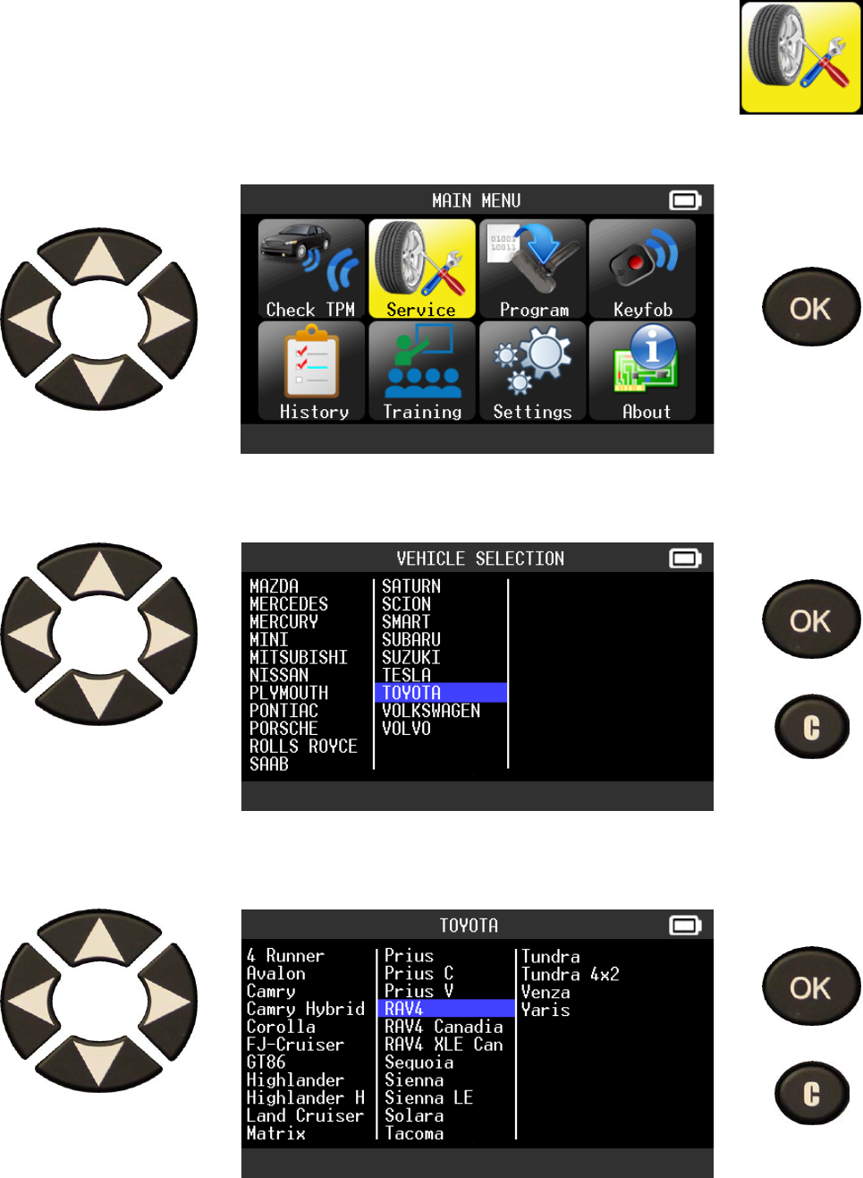Click left arrow beside Main Menu

tap(31, 320)
